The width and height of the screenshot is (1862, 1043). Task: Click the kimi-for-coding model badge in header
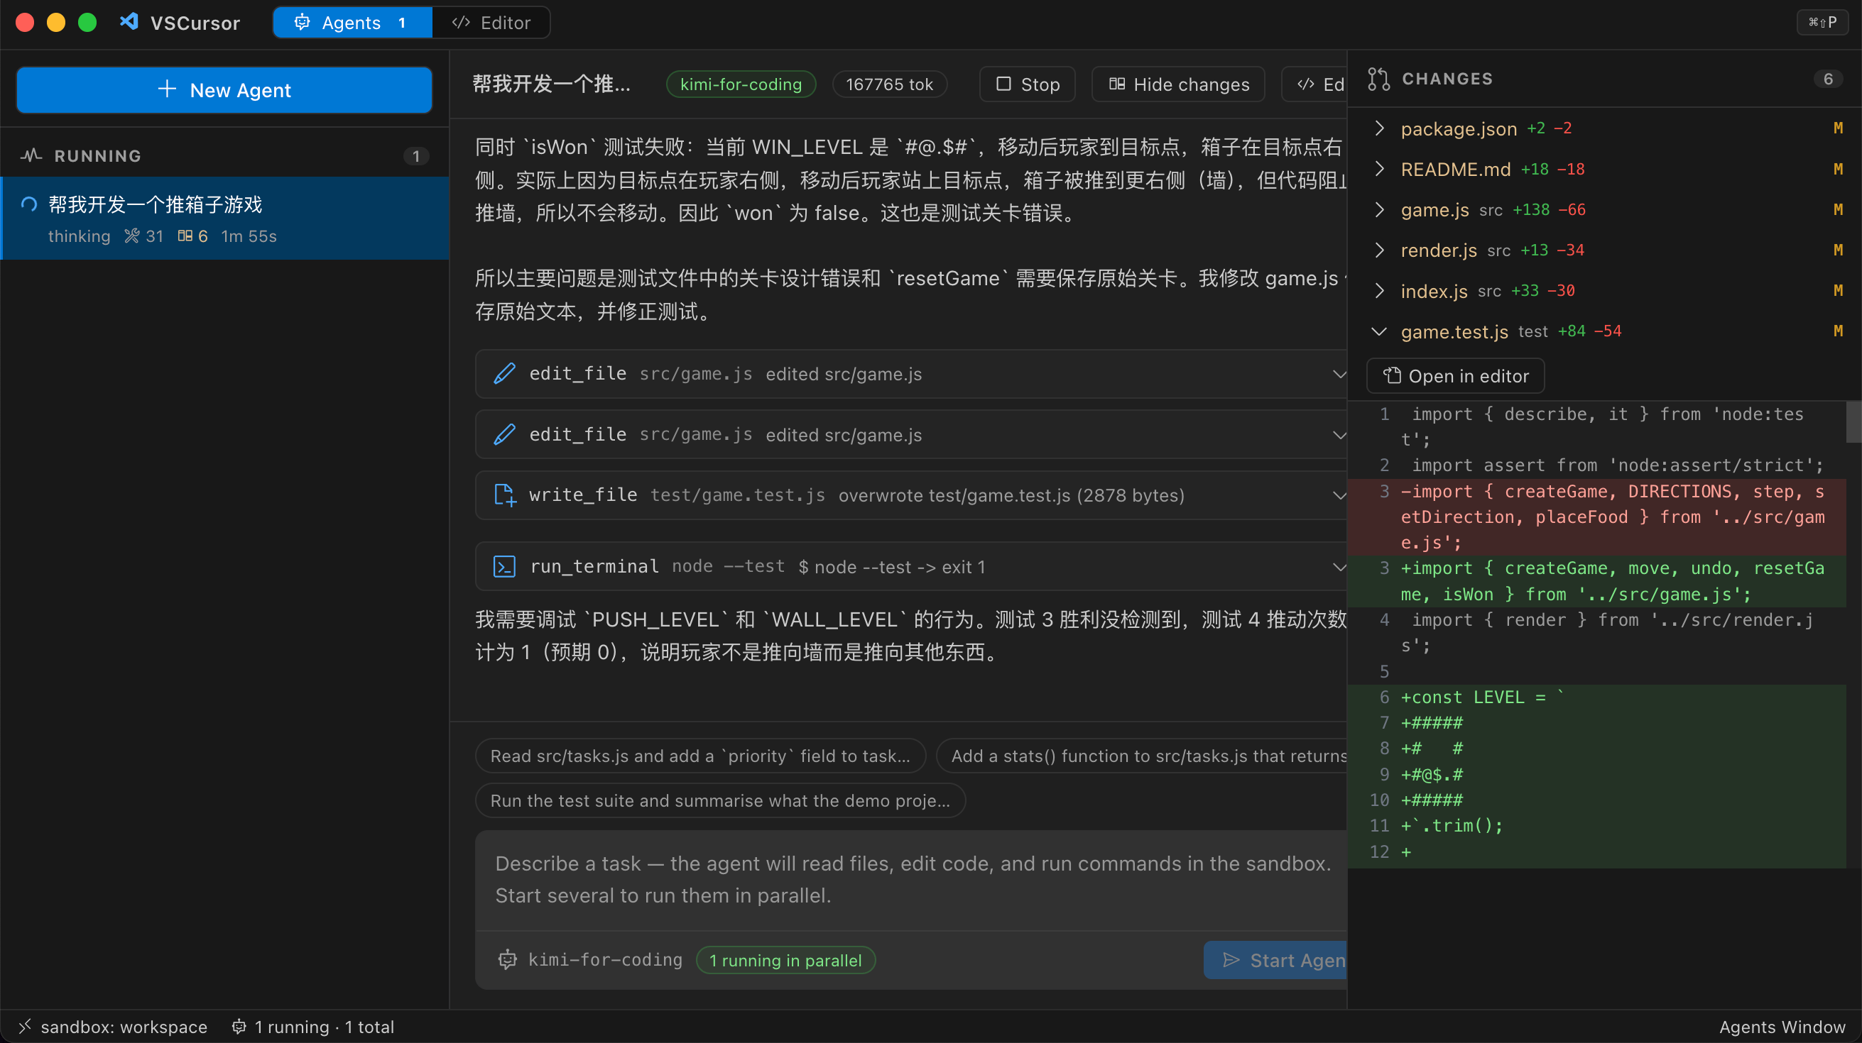(741, 84)
